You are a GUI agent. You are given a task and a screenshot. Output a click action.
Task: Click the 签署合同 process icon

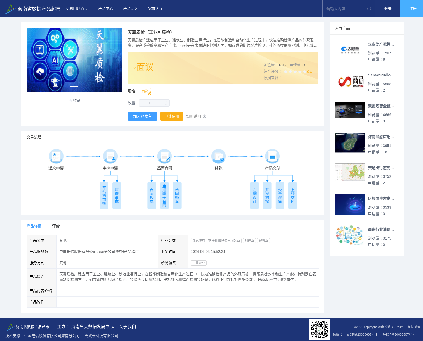[164, 156]
